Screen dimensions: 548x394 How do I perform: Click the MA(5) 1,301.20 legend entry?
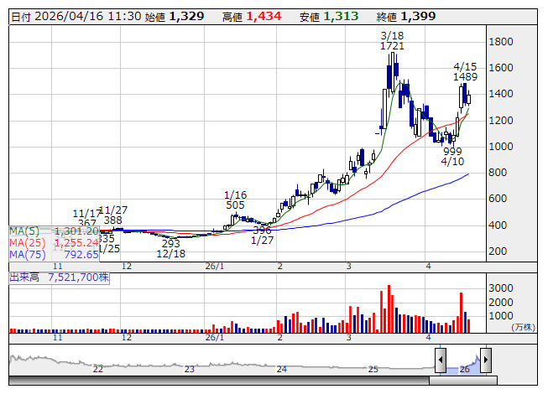click(54, 231)
